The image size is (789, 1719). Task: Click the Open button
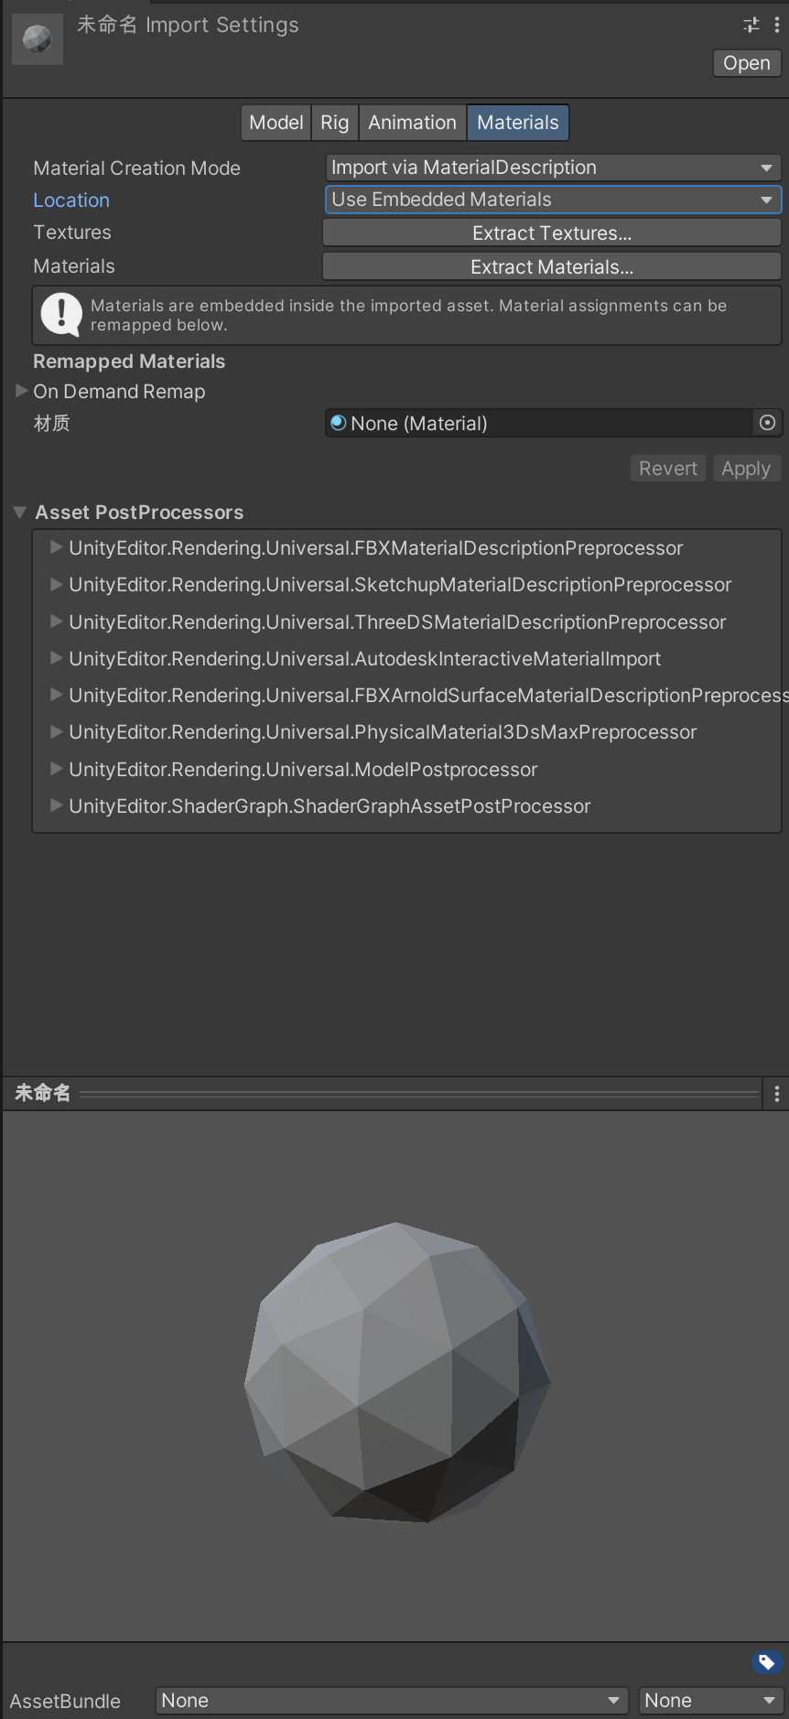(x=746, y=62)
